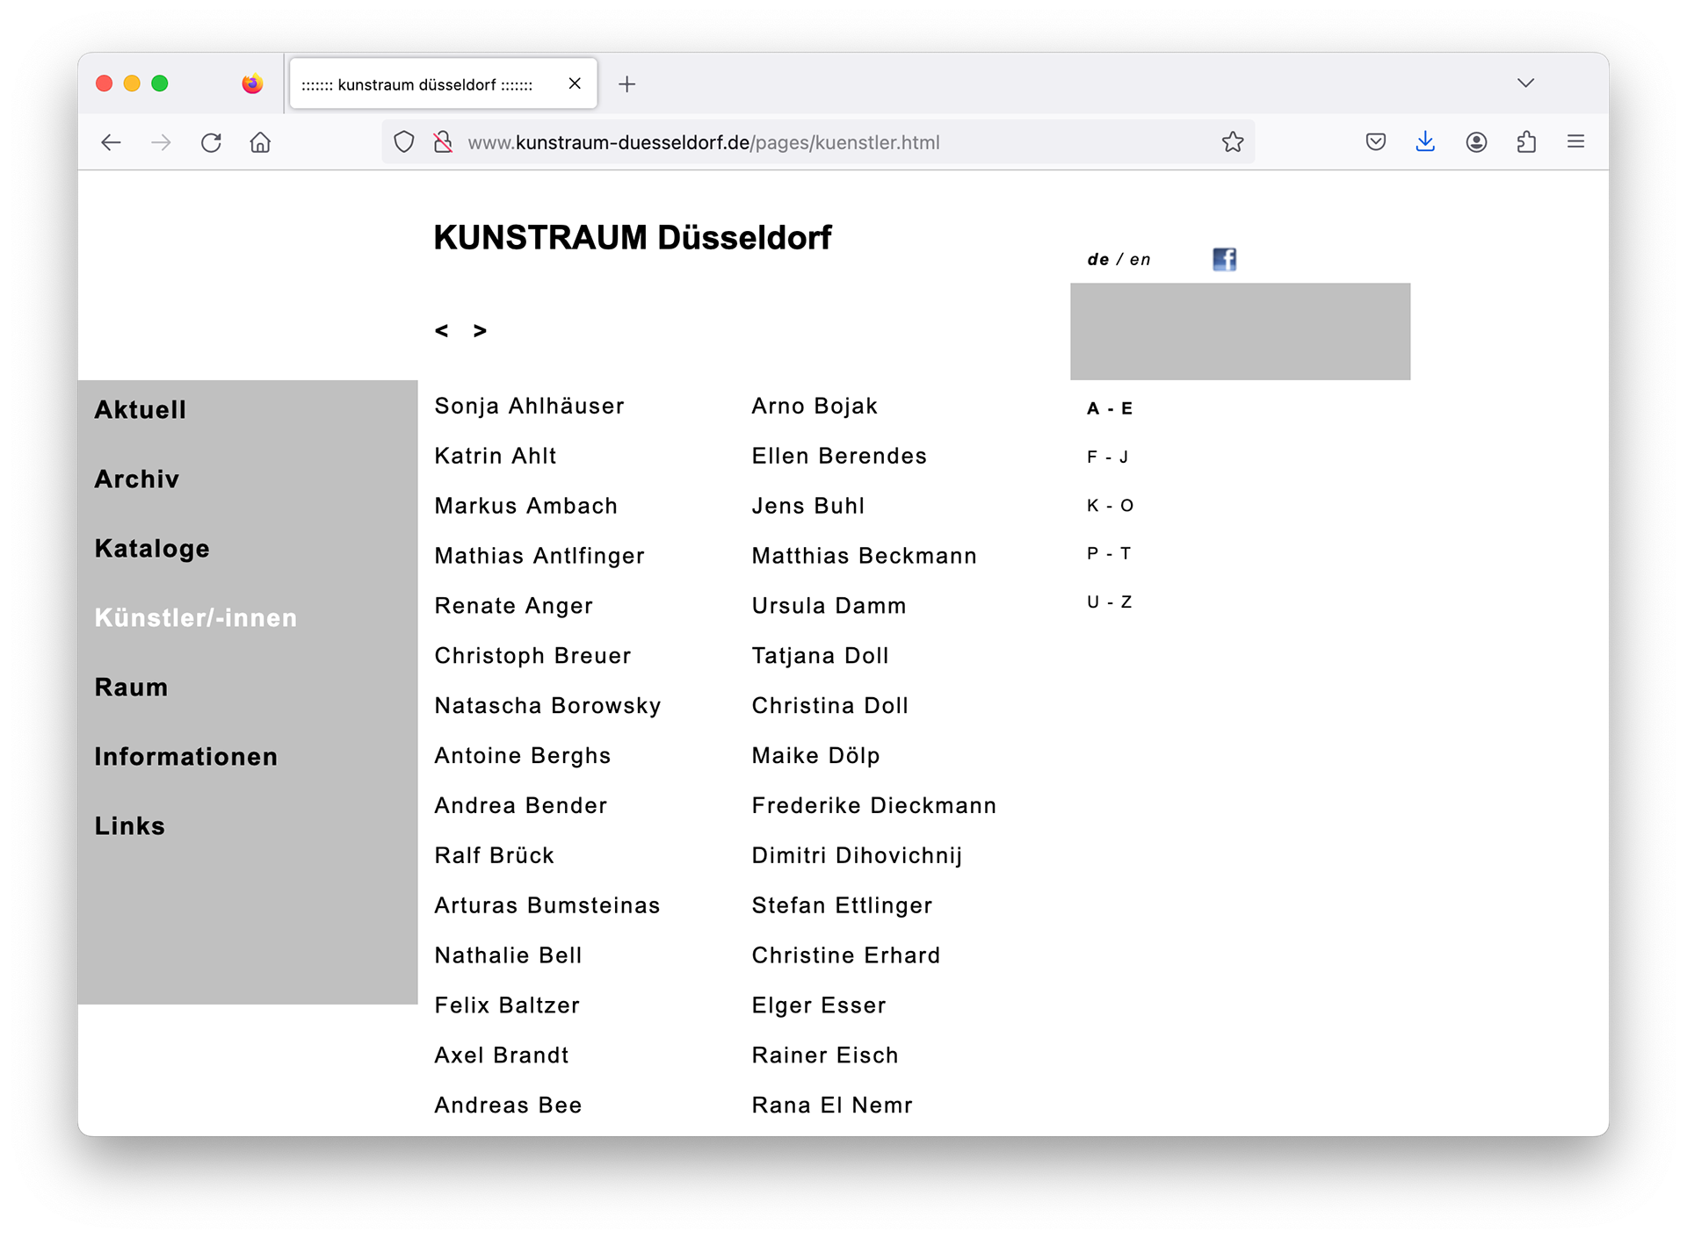Reload the page with refresh icon
1687x1239 pixels.
coord(211,142)
